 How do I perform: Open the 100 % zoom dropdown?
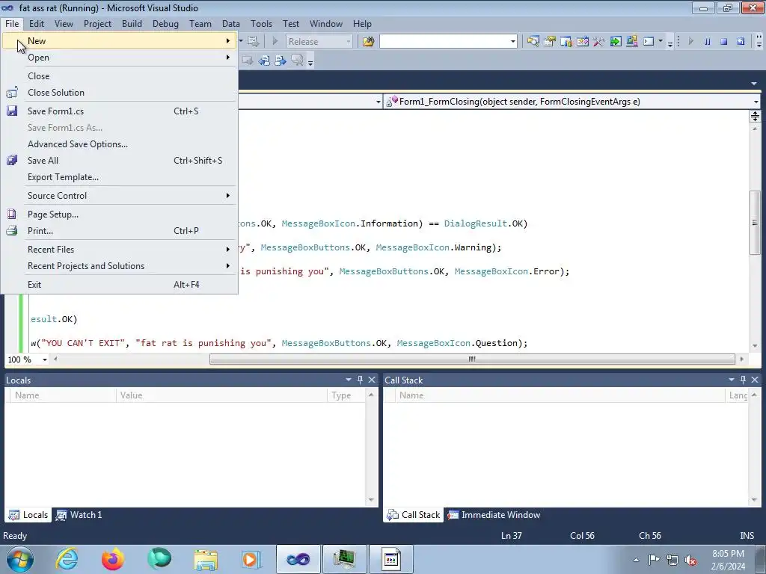[x=44, y=359]
